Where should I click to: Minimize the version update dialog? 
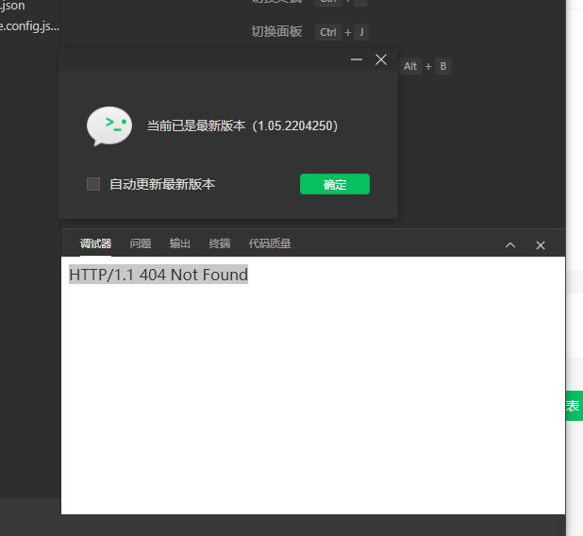[357, 59]
